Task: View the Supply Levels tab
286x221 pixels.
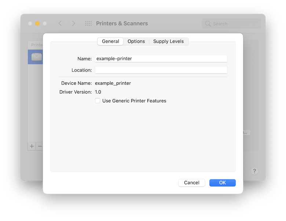Action: [168, 41]
